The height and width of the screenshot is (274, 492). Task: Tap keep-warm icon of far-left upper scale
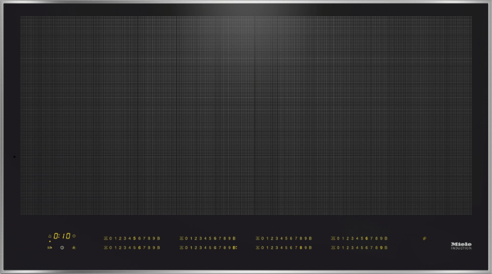coord(106,238)
